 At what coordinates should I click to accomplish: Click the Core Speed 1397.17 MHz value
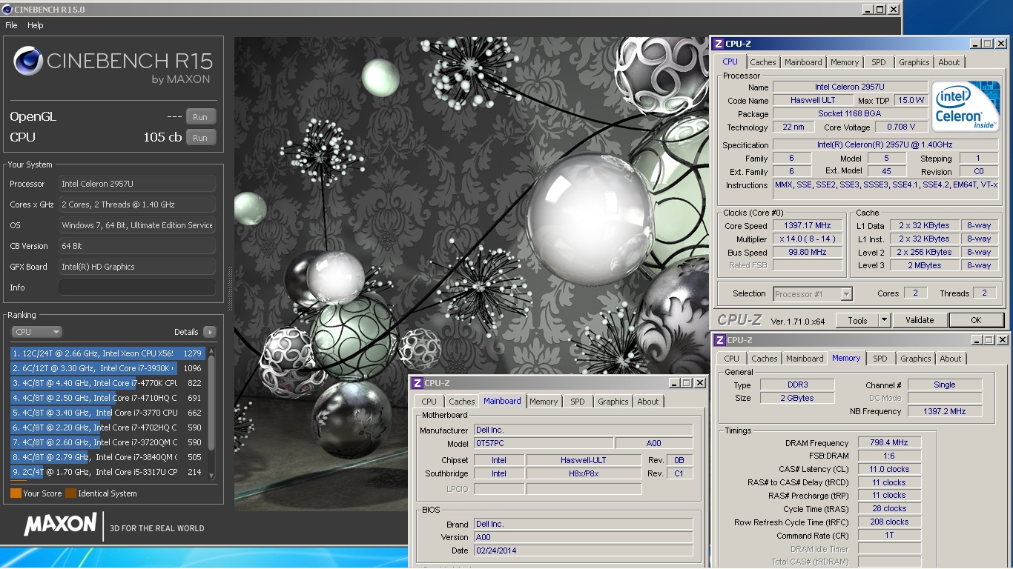tap(808, 225)
